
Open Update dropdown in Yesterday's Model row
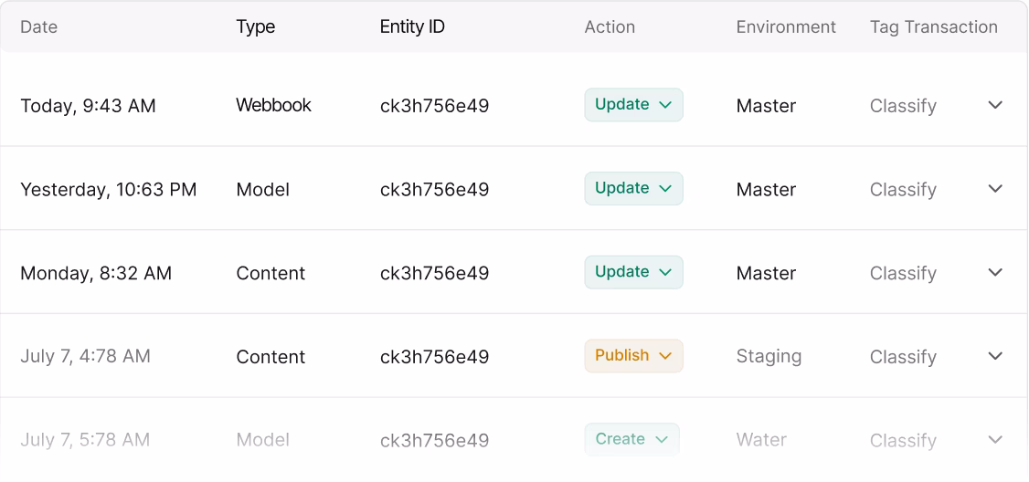(x=633, y=189)
